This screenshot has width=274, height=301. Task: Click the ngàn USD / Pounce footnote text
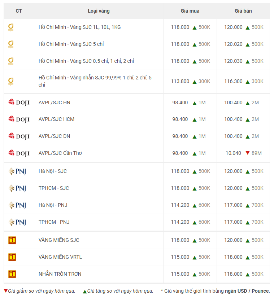tap(247, 291)
